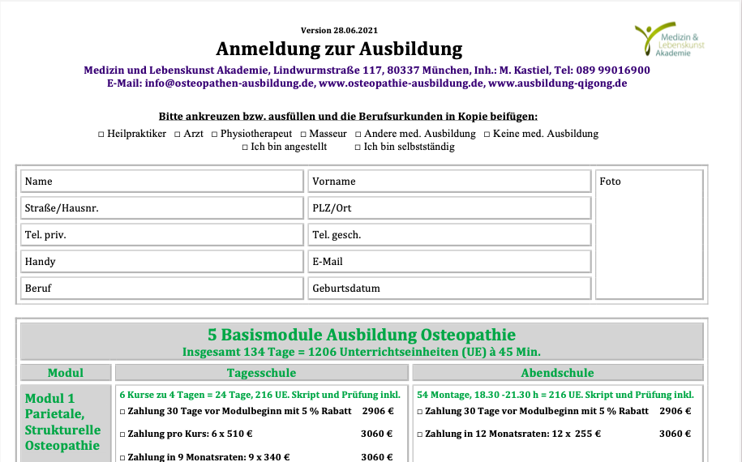Check Ich bin angestellt box
This screenshot has width=742, height=462.
pyautogui.click(x=245, y=148)
